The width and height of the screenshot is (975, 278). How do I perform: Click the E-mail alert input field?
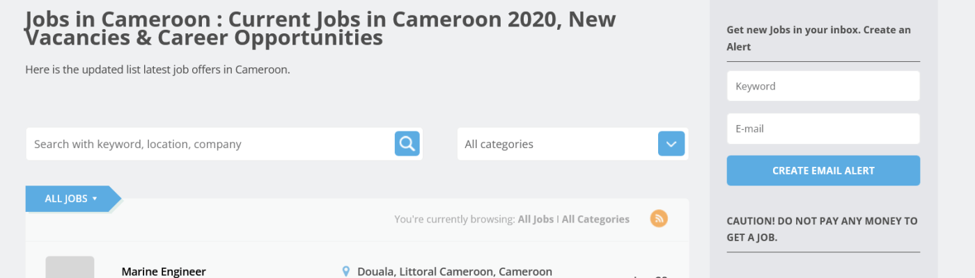click(823, 129)
